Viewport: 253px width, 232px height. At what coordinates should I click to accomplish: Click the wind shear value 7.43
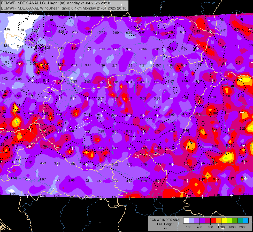pyautogui.click(x=87, y=114)
